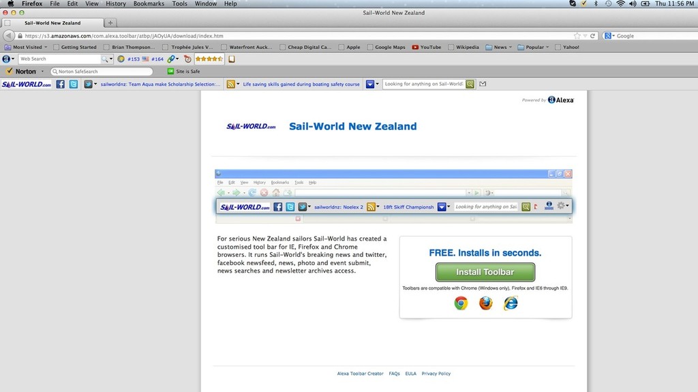Click the Team Aqua Scholarship tweet headline
The width and height of the screenshot is (698, 392).
(x=160, y=84)
